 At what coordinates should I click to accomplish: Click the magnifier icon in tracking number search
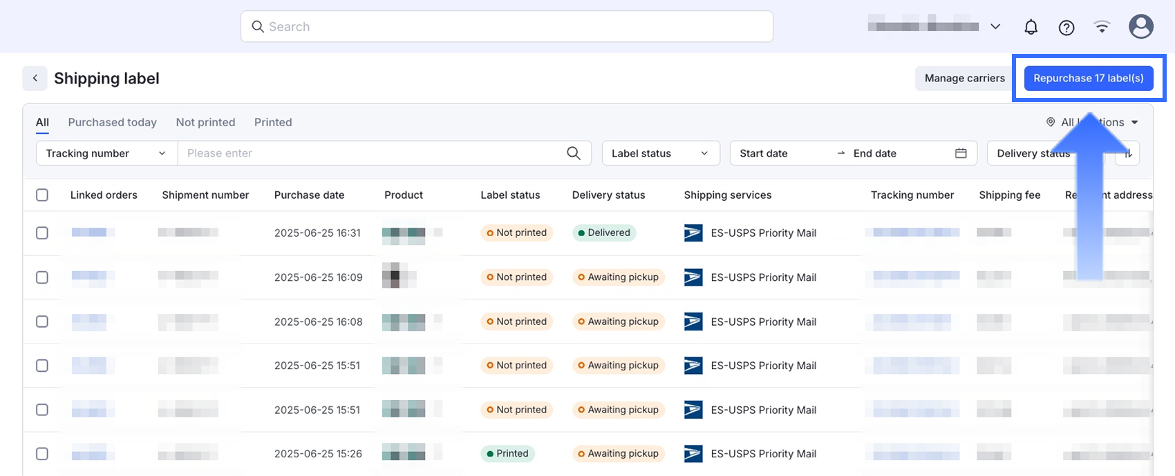coord(573,153)
